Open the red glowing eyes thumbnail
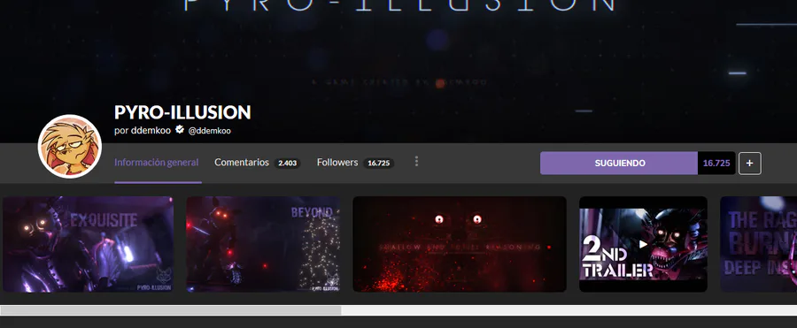This screenshot has height=328, width=797. [x=460, y=244]
